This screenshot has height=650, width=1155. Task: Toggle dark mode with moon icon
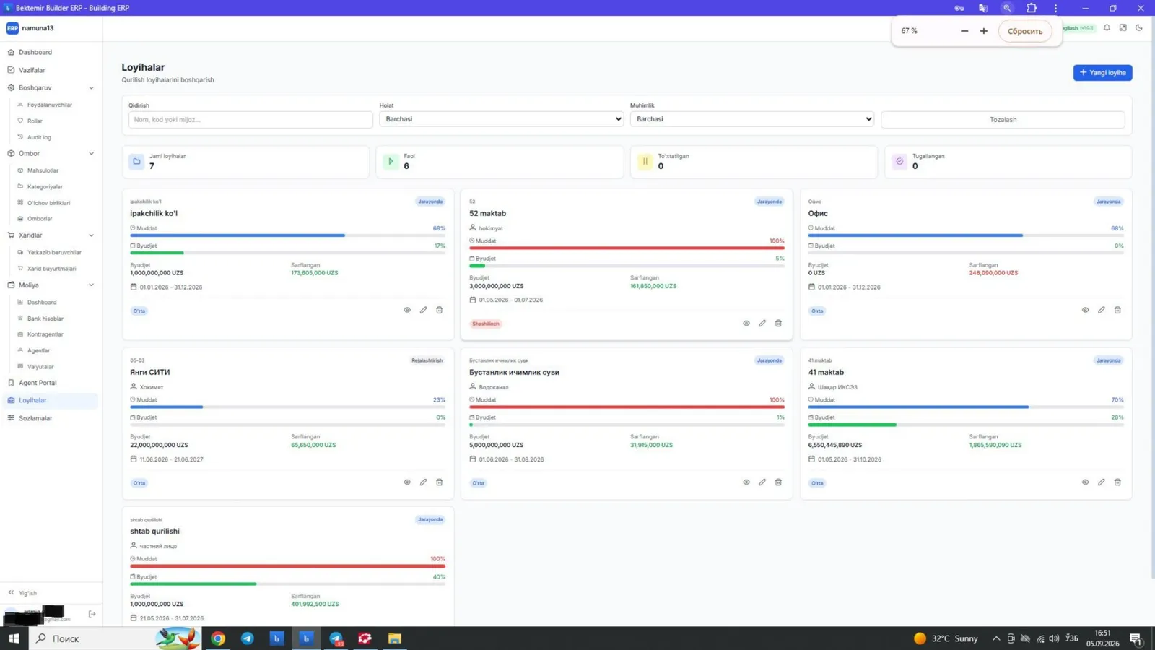[x=1139, y=27]
